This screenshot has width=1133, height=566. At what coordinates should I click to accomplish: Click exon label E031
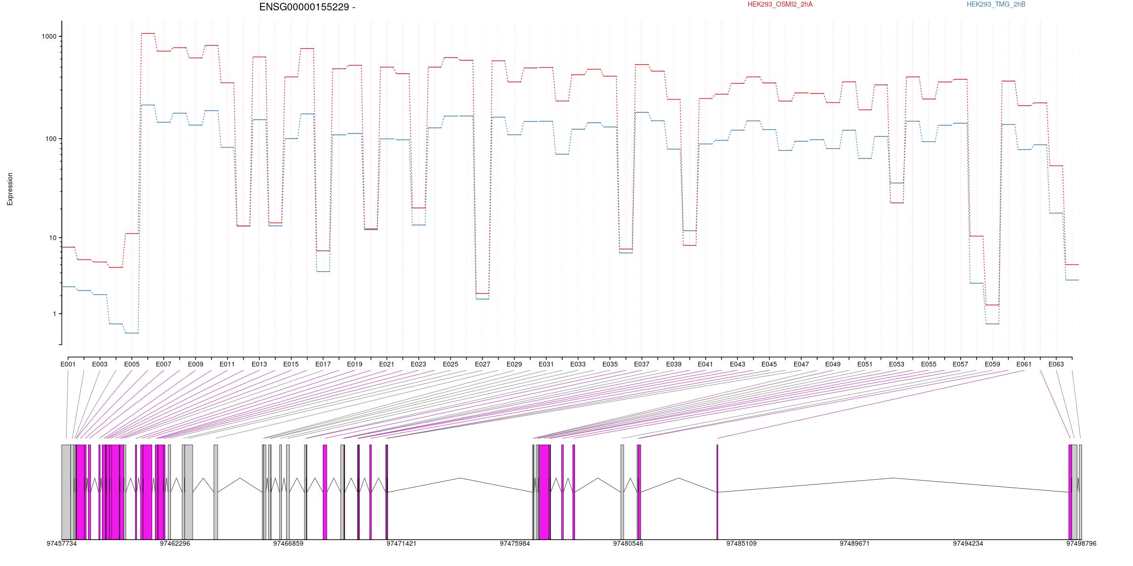[546, 364]
